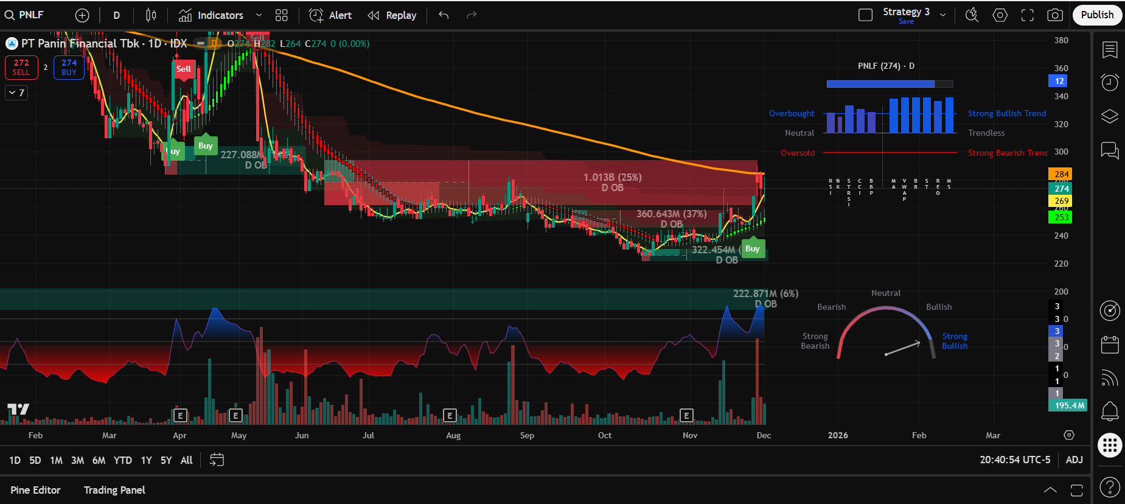Expand favorite indicators chevron next to Indicators
The image size is (1125, 504).
click(259, 15)
